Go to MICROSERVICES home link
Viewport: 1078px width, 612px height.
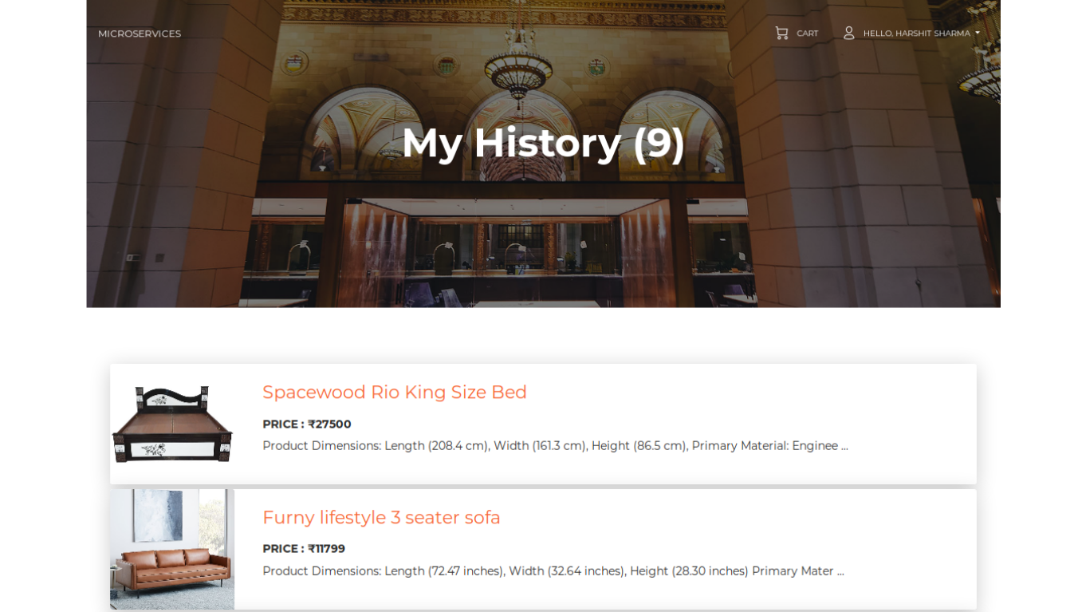click(140, 34)
